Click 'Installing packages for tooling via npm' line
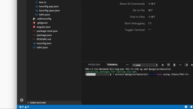This screenshot has width=193, height=109. point(111,72)
